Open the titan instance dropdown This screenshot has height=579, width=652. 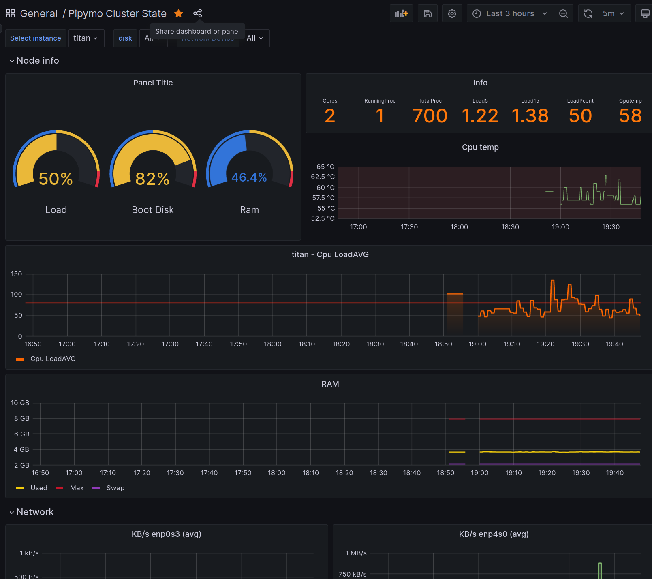pos(86,38)
